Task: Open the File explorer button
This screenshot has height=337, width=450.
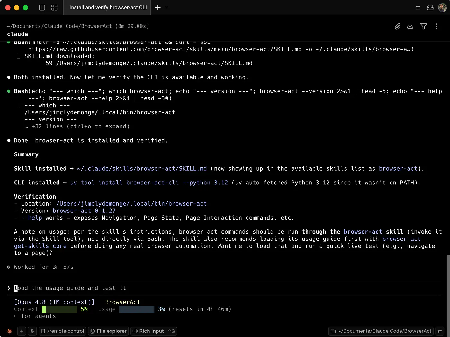Action: click(108, 331)
